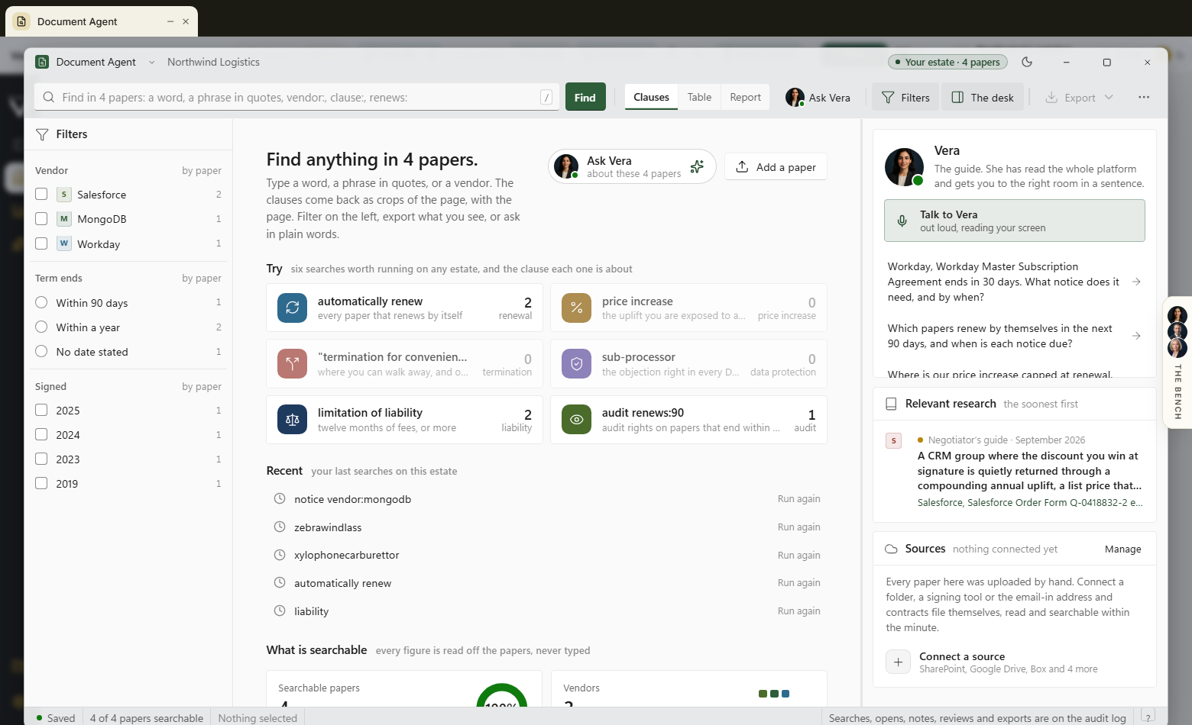Image resolution: width=1192 pixels, height=725 pixels.
Task: Click the plus icon for Connect a source
Action: [x=899, y=662]
